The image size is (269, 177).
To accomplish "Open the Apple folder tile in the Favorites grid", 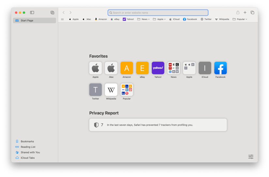I will click(189, 68).
